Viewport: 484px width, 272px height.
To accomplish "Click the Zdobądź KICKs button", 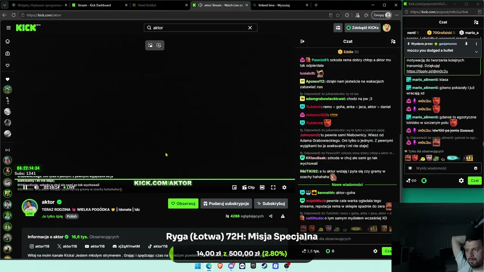I will coord(362,28).
